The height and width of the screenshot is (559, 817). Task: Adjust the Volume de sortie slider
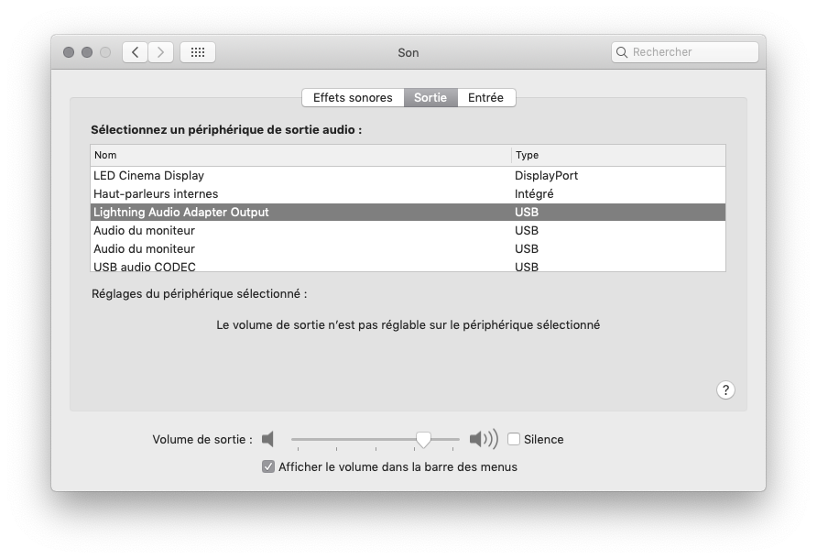[423, 440]
